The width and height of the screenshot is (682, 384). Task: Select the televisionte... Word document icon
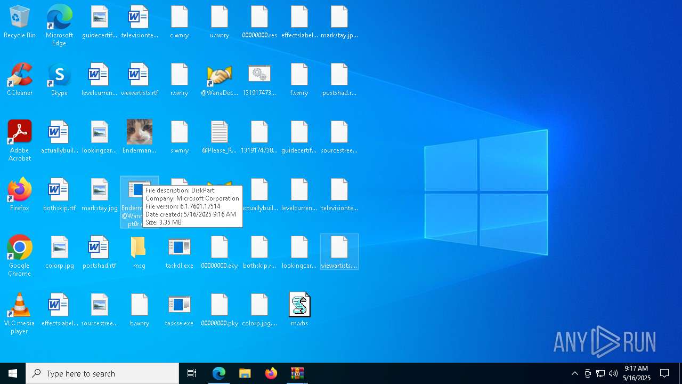(x=140, y=22)
